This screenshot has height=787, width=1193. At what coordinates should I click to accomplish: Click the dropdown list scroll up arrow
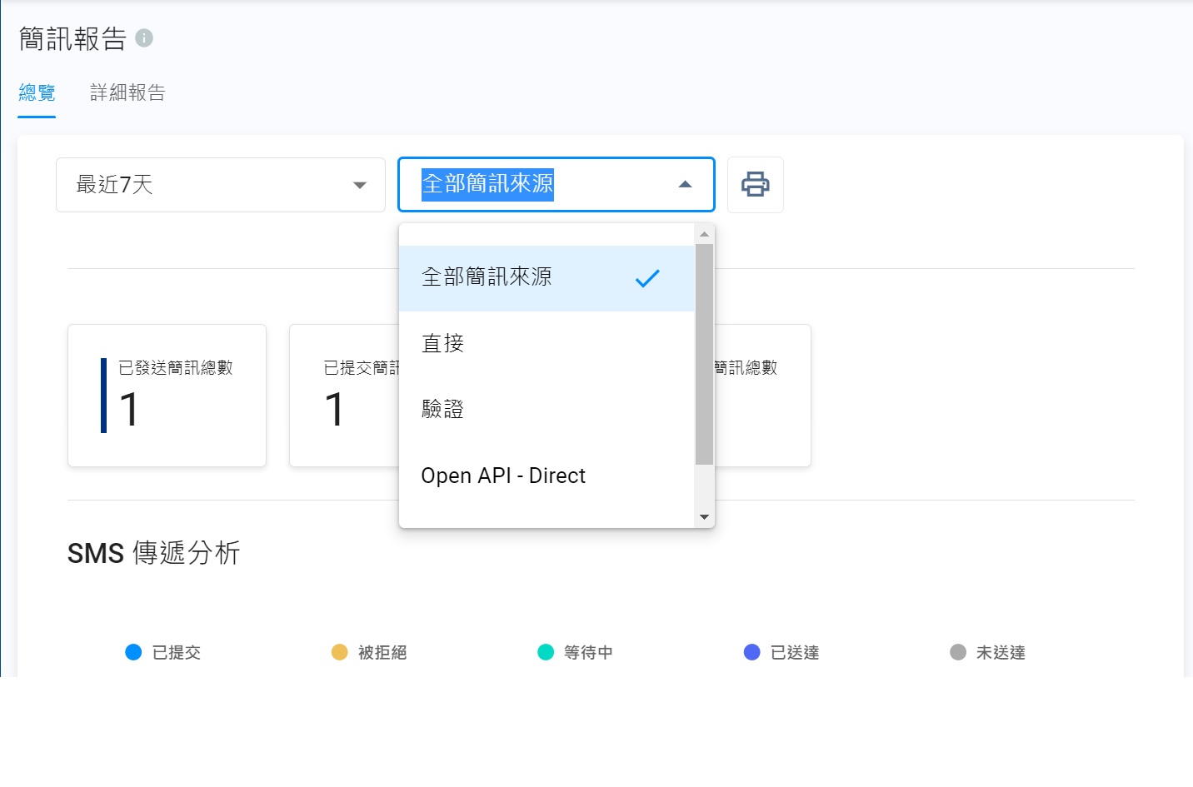704,234
